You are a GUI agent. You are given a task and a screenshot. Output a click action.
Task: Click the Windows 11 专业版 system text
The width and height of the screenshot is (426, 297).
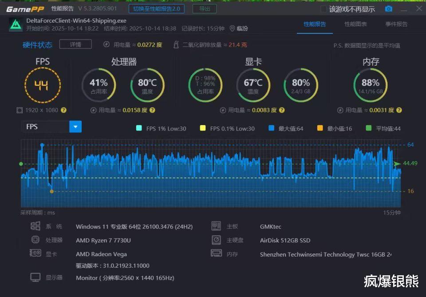point(134,226)
